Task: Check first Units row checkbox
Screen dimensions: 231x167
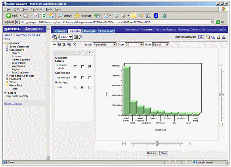Action: (x=75, y=87)
